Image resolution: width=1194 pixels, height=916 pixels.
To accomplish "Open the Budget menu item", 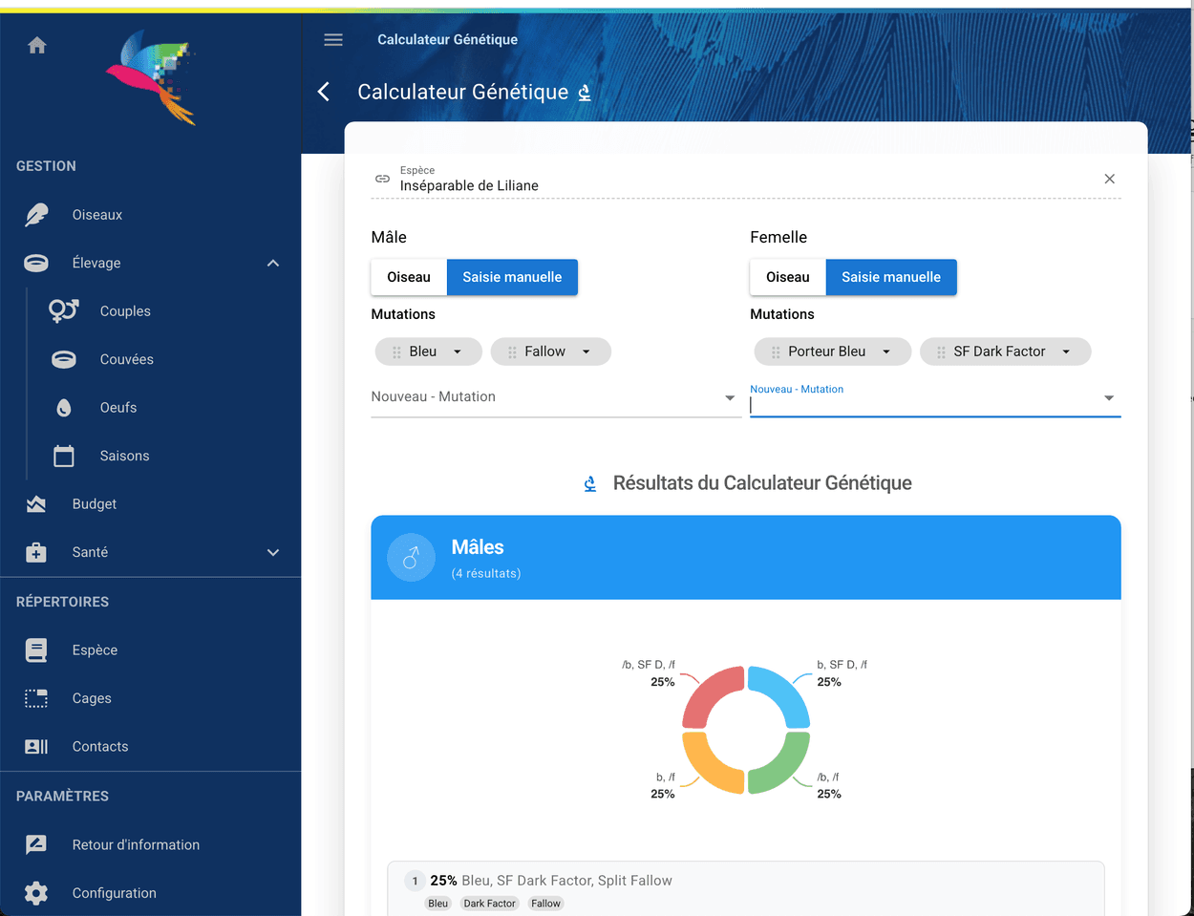I will click(x=95, y=504).
